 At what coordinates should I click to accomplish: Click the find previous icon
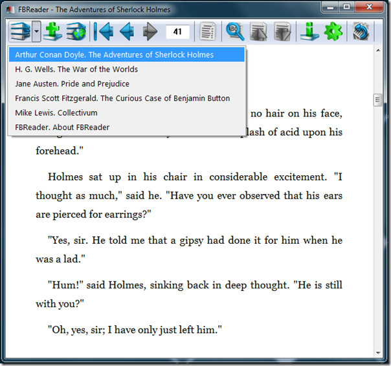[258, 32]
